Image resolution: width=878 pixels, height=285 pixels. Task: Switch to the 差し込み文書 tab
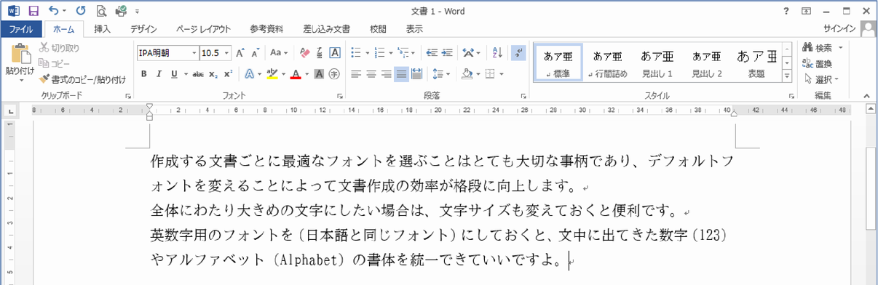327,29
